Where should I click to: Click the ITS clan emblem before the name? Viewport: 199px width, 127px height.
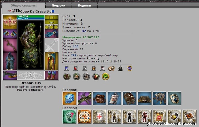click(16, 11)
